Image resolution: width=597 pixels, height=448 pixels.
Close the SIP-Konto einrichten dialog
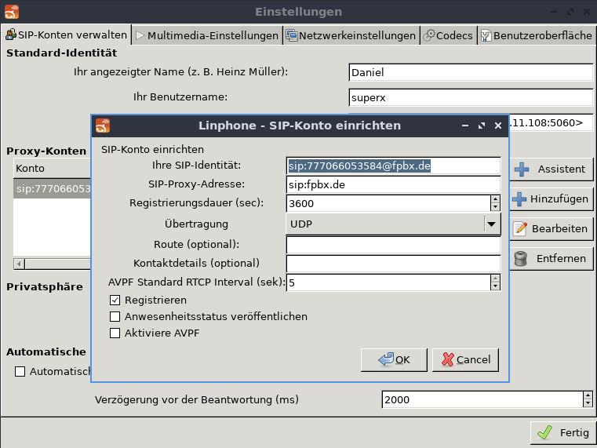pos(498,126)
